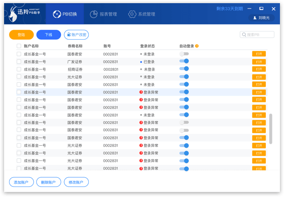Disable auto-login for the 广发证券 account
The width and height of the screenshot is (284, 197).
coord(184,61)
